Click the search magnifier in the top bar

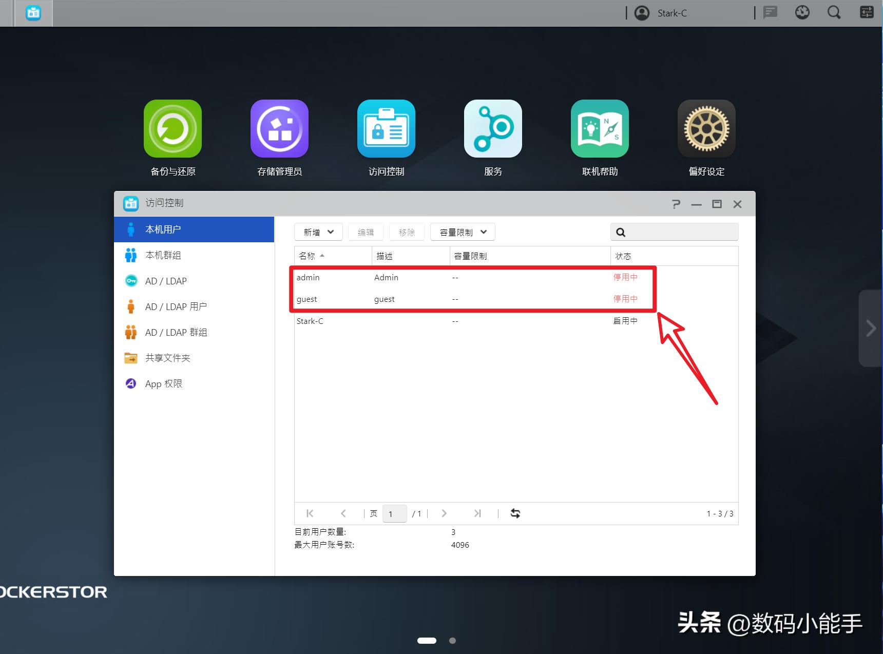[833, 12]
